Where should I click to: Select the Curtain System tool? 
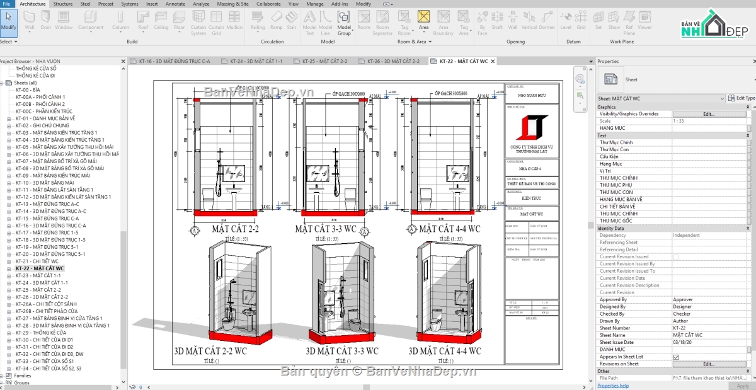[198, 23]
